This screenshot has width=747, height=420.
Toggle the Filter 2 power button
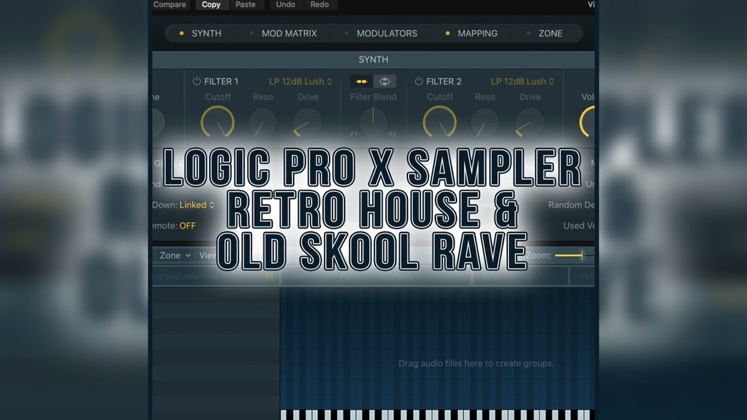pyautogui.click(x=418, y=81)
